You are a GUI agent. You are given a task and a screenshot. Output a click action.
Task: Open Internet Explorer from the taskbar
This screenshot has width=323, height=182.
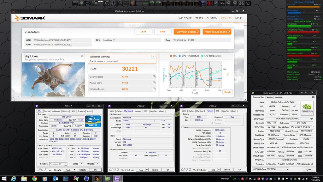[14, 179]
